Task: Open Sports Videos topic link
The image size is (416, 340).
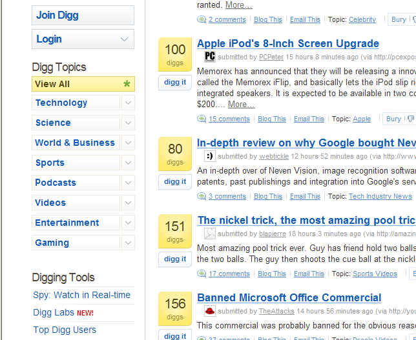Action: click(x=375, y=274)
